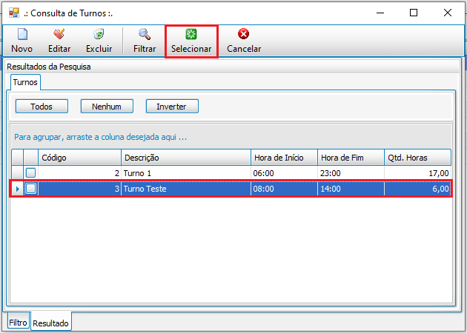Click the '06:00' start time cell
This screenshot has width=467, height=333.
click(x=284, y=173)
